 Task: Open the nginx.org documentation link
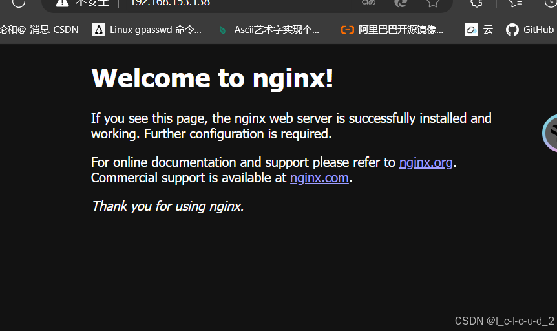(x=426, y=162)
